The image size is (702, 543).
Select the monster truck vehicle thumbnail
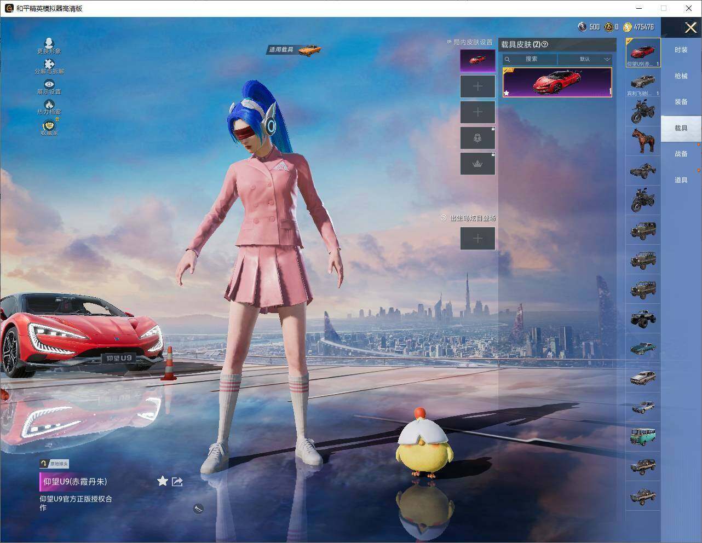pos(643,318)
